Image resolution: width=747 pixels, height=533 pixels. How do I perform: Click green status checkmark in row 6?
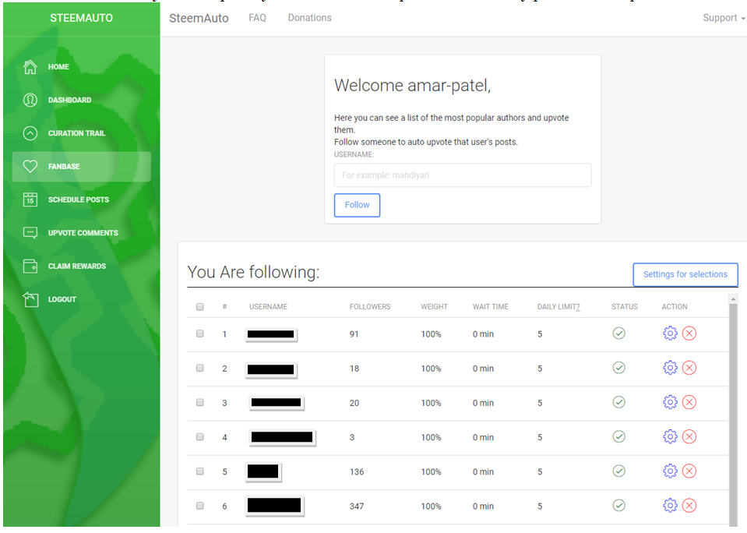[618, 506]
